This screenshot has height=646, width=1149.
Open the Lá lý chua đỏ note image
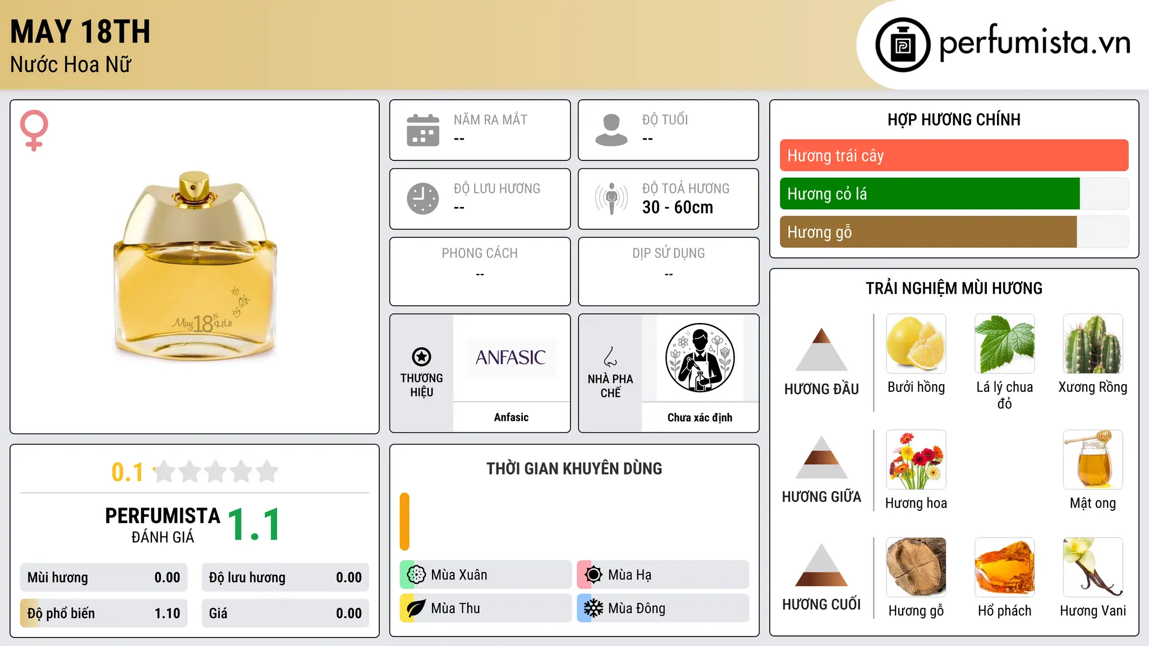coord(1005,344)
